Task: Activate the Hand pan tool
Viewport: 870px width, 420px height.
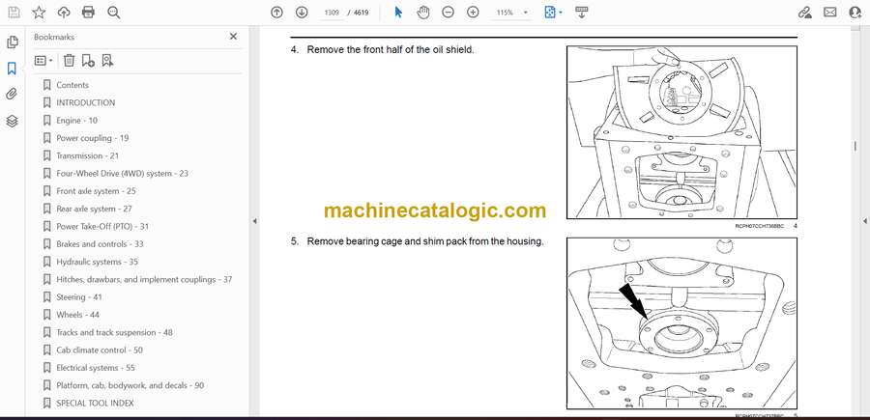Action: pos(423,13)
